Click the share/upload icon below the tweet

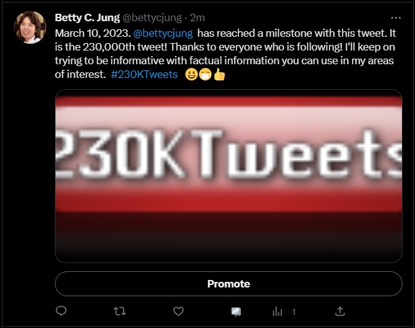point(340,311)
